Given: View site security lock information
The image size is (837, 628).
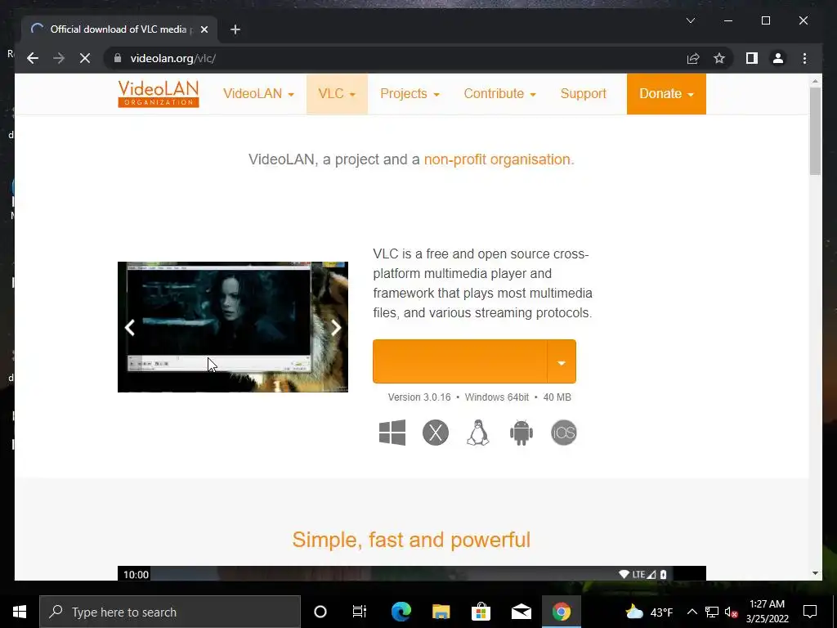Looking at the screenshot, I should (x=118, y=58).
